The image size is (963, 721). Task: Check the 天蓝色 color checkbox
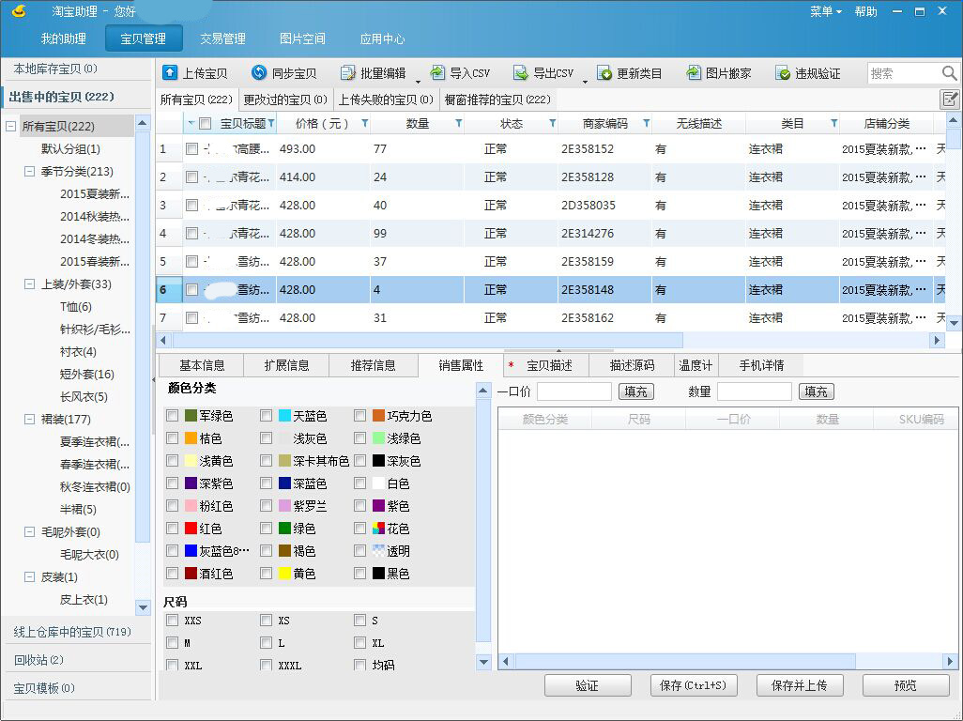point(266,416)
